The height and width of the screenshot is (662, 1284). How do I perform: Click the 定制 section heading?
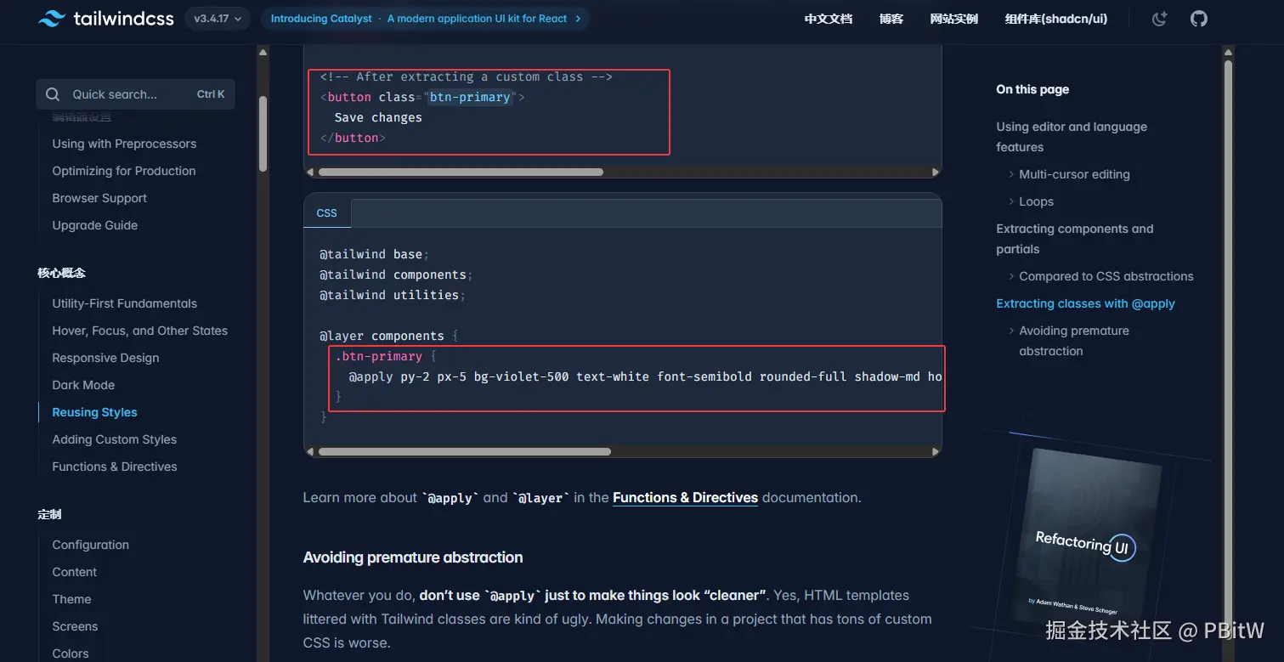(49, 514)
